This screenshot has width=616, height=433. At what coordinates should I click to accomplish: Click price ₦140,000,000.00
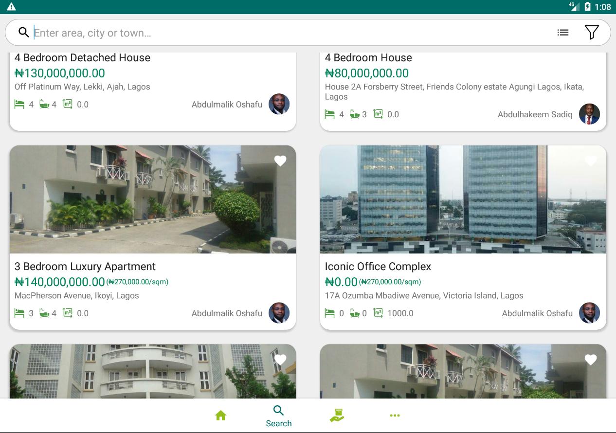click(60, 282)
